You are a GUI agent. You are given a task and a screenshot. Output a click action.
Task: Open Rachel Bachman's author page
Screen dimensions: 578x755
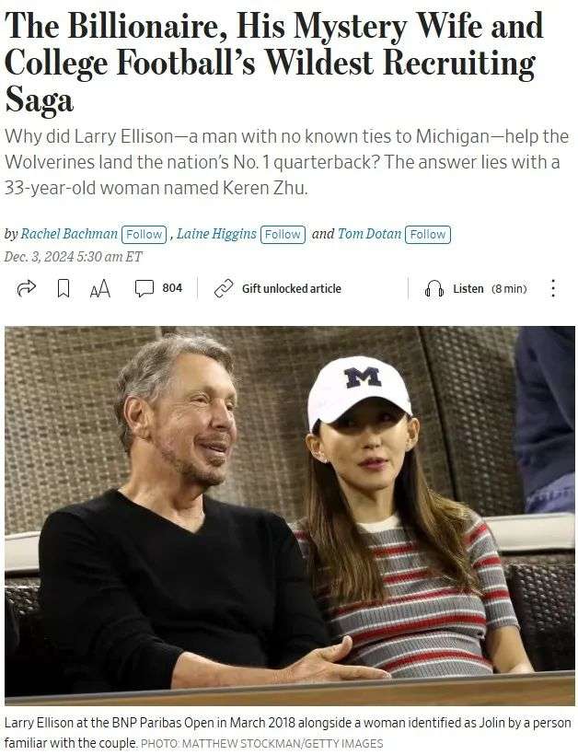click(x=69, y=234)
